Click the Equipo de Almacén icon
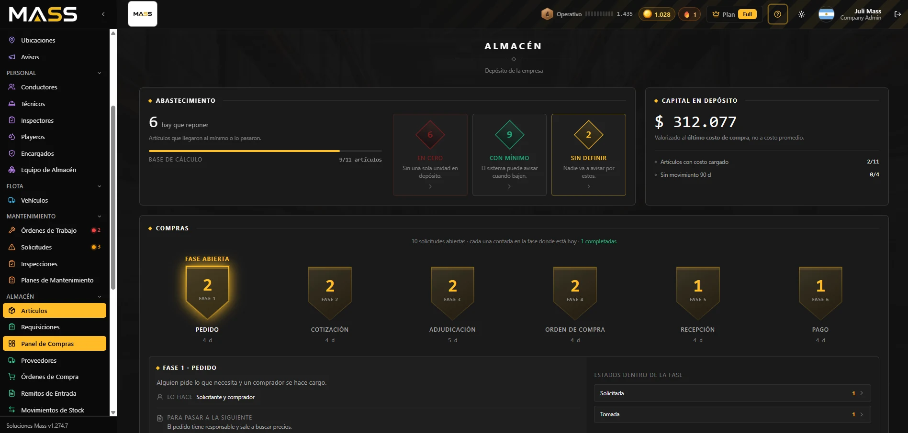 point(12,170)
